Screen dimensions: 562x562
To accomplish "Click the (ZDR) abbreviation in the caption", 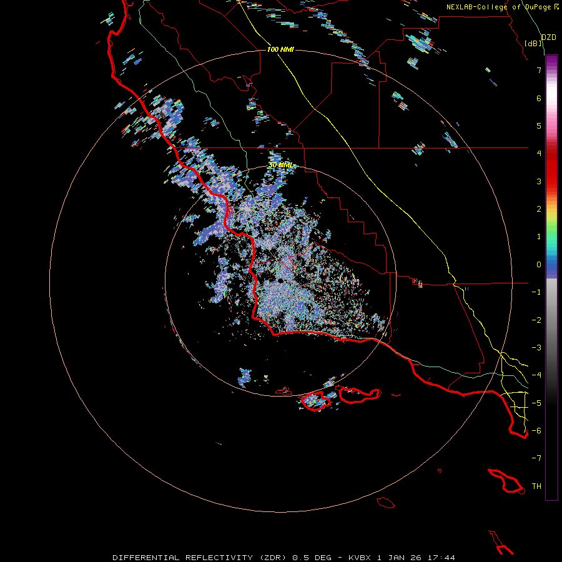I will (x=273, y=558).
